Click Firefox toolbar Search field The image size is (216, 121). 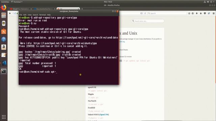[x=167, y=13]
